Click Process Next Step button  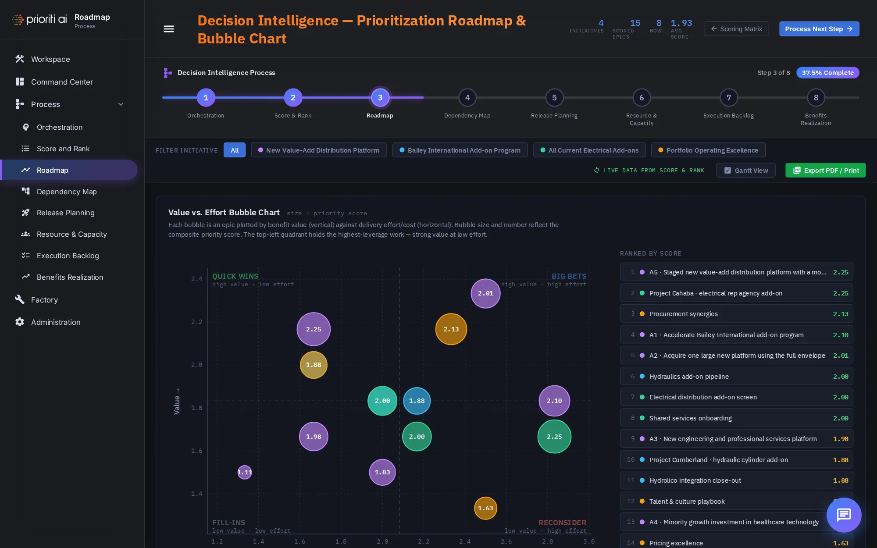[819, 29]
